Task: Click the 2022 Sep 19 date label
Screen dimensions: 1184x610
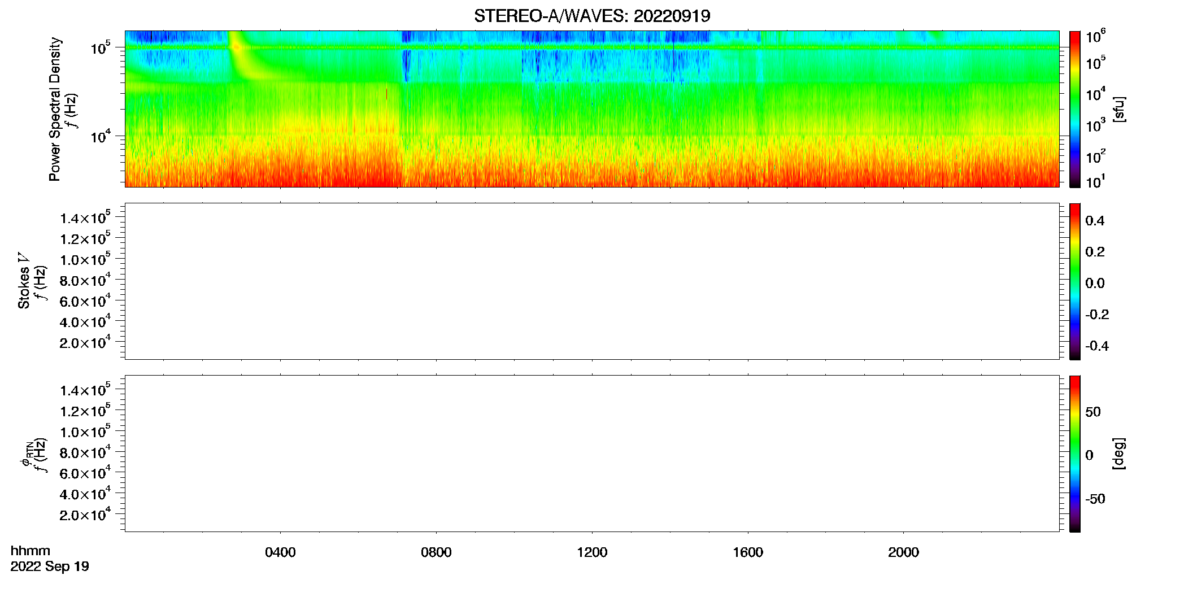Action: coord(50,567)
